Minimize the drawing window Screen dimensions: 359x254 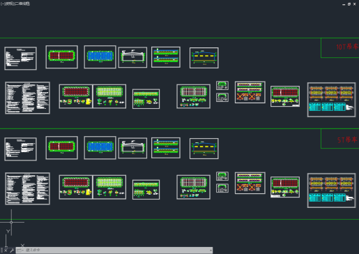(x=344, y=4)
